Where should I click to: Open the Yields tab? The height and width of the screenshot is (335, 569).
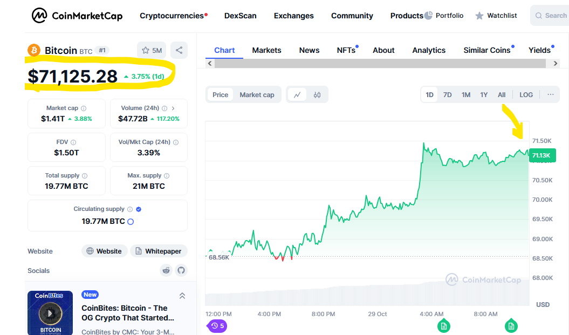click(x=540, y=50)
